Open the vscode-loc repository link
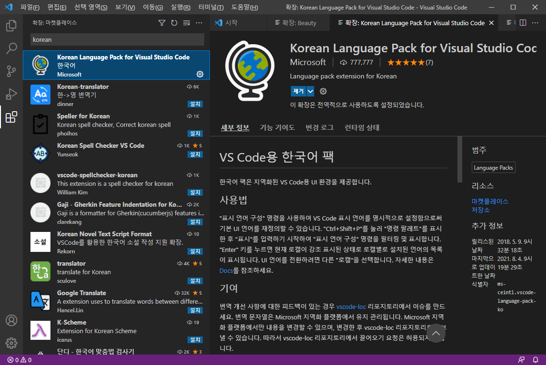Screen dimensions: 546x365 click(x=351, y=307)
